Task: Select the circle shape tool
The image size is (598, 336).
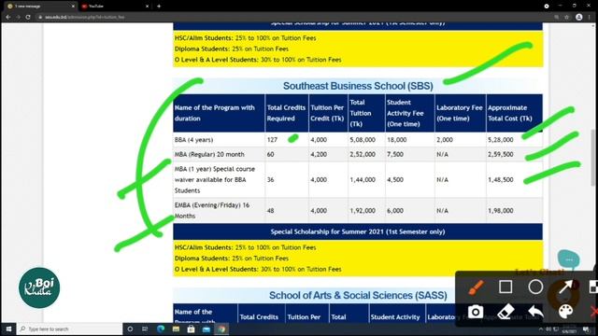Action: [x=535, y=287]
